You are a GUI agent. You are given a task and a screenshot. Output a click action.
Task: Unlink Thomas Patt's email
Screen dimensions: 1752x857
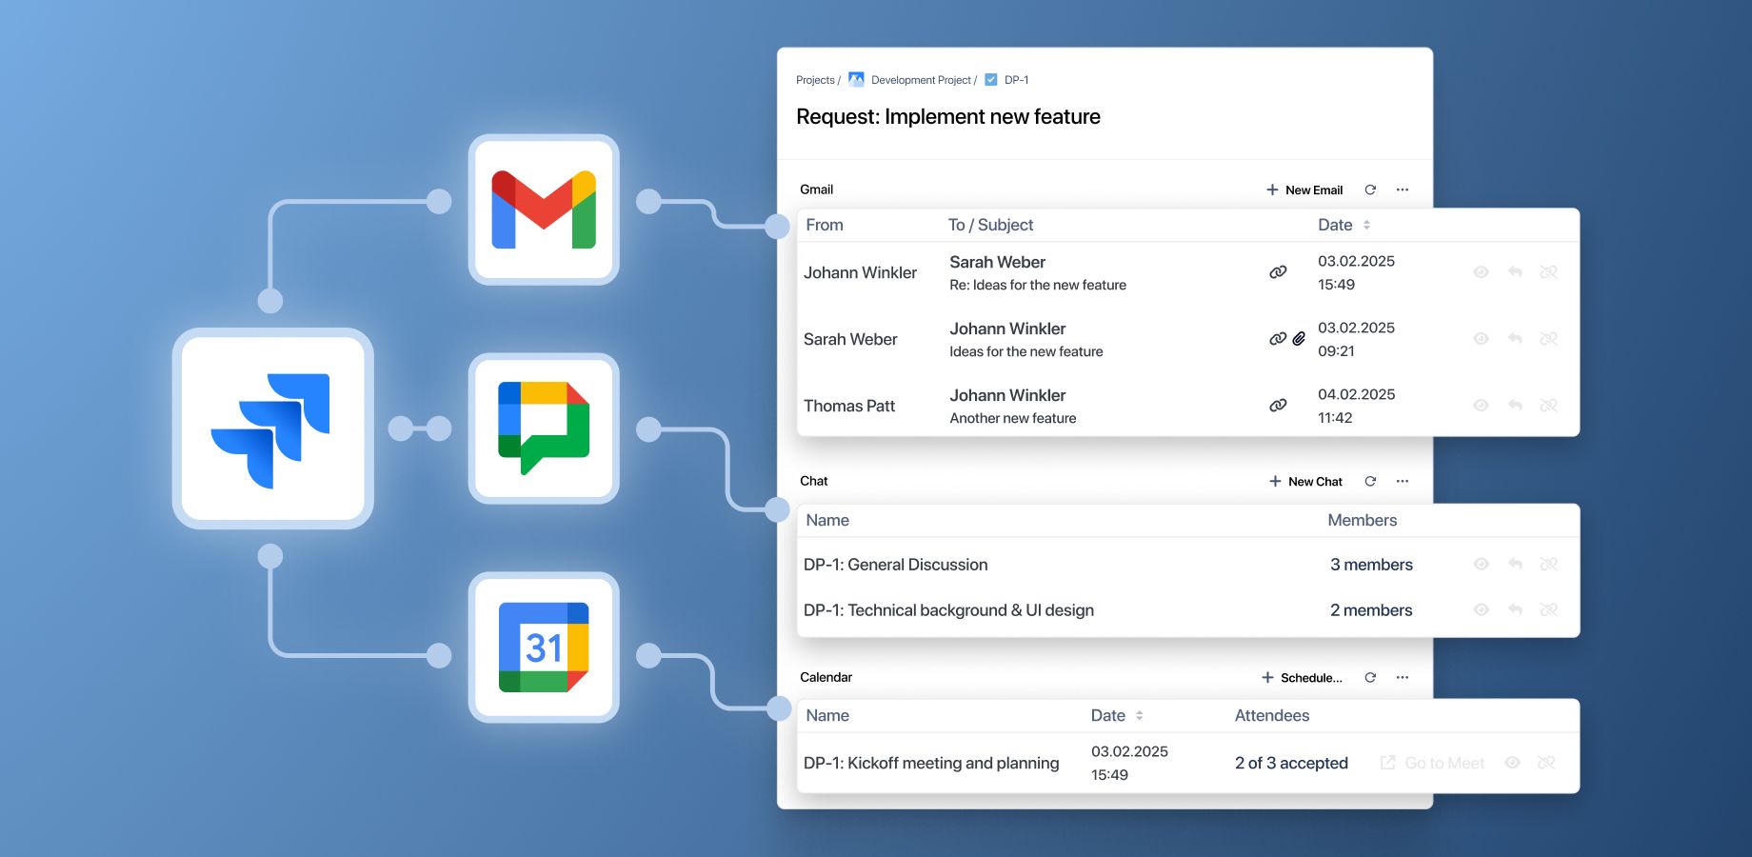(x=1548, y=406)
